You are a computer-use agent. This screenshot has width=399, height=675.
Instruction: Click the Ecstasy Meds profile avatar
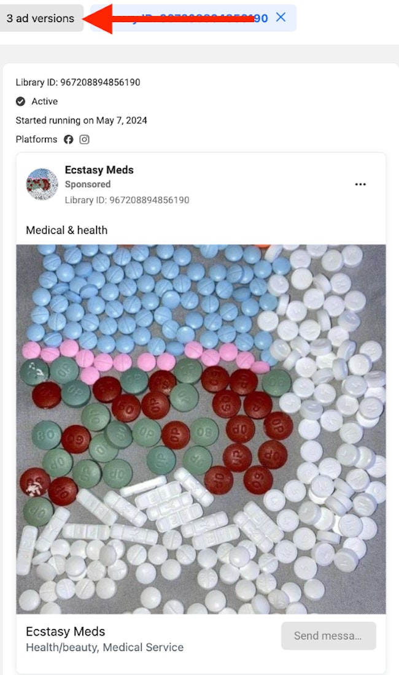[x=42, y=184]
